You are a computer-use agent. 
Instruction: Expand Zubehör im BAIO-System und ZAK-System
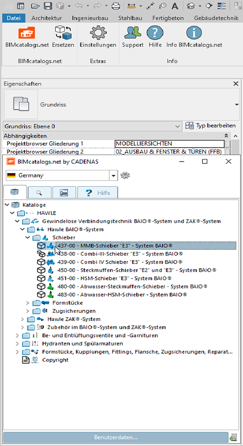coord(22,327)
